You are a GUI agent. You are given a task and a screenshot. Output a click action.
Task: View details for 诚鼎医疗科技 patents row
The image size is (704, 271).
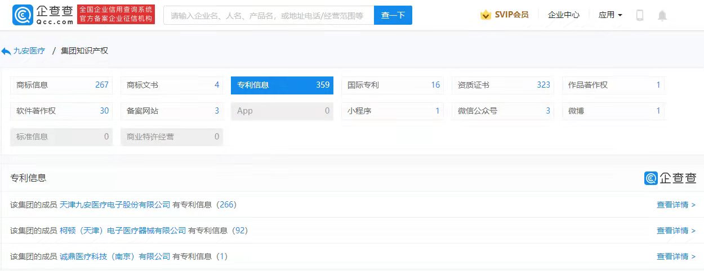click(x=676, y=256)
